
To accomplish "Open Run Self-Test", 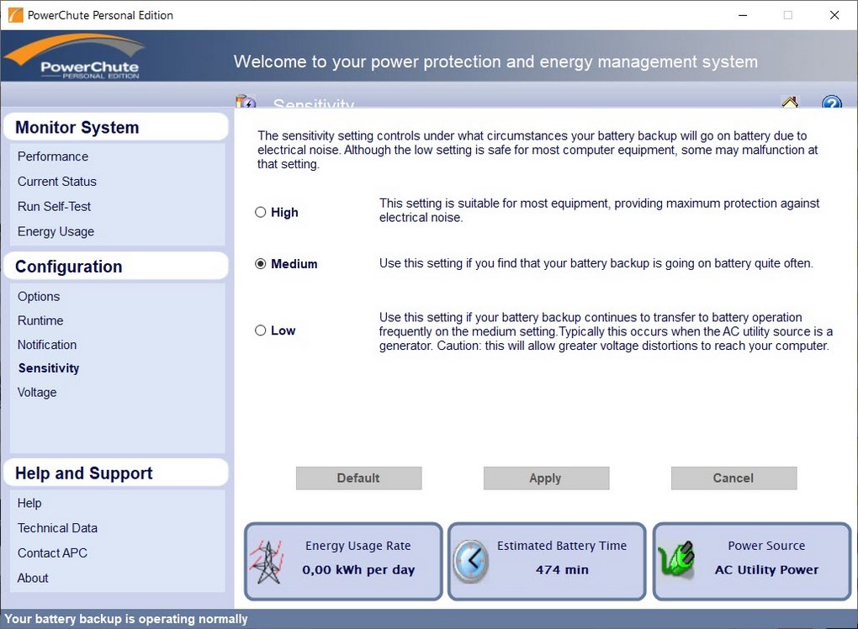I will pos(54,207).
